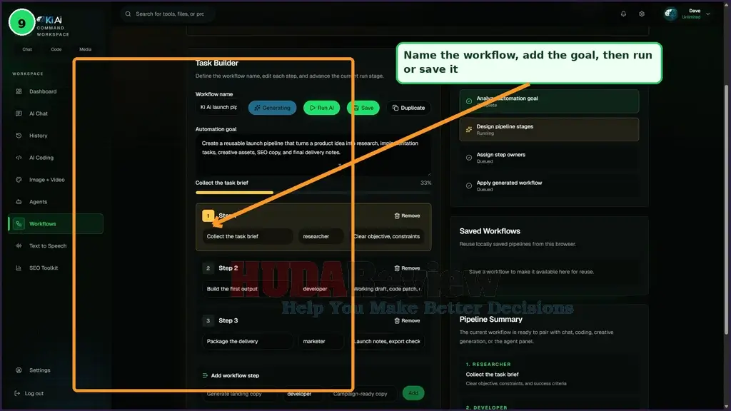The width and height of the screenshot is (731, 411).
Task: Edit the 'researcher' role field
Action: click(x=321, y=236)
